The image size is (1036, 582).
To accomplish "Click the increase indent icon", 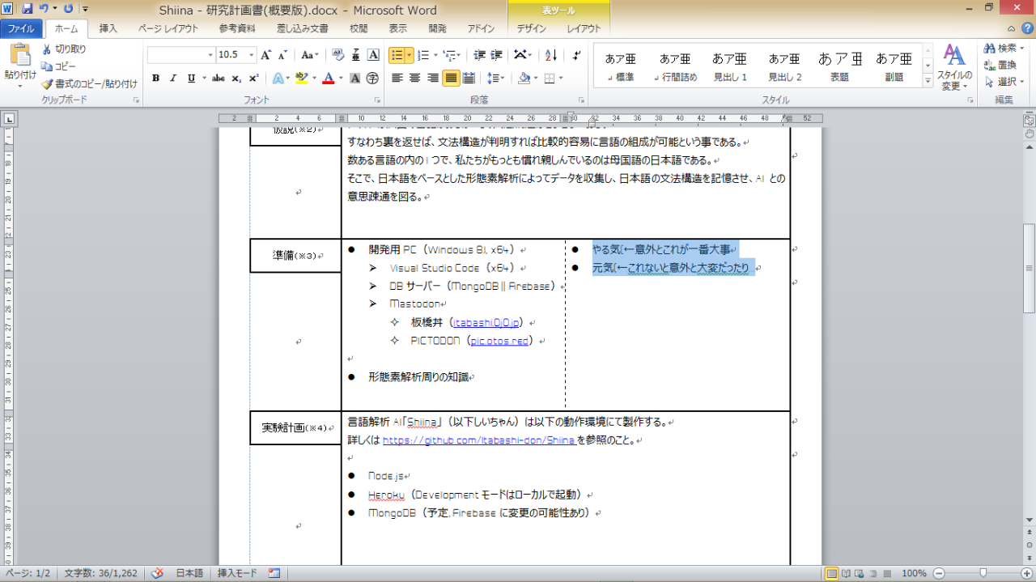I will point(496,55).
